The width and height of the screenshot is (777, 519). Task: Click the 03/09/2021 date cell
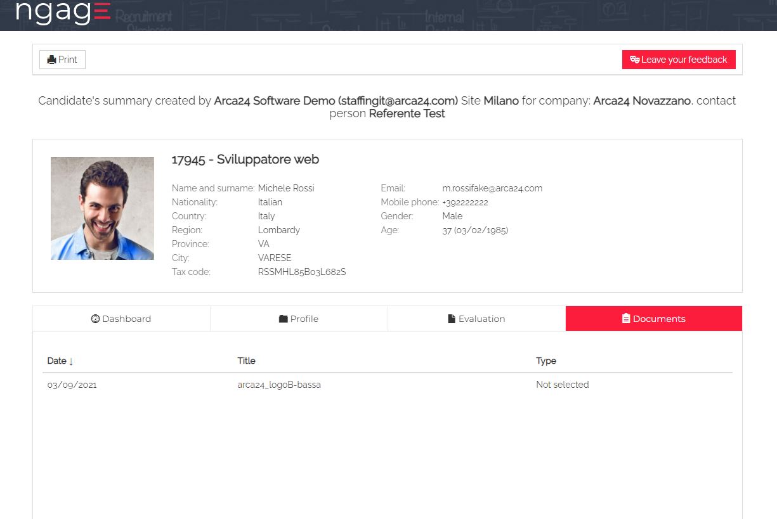[72, 385]
